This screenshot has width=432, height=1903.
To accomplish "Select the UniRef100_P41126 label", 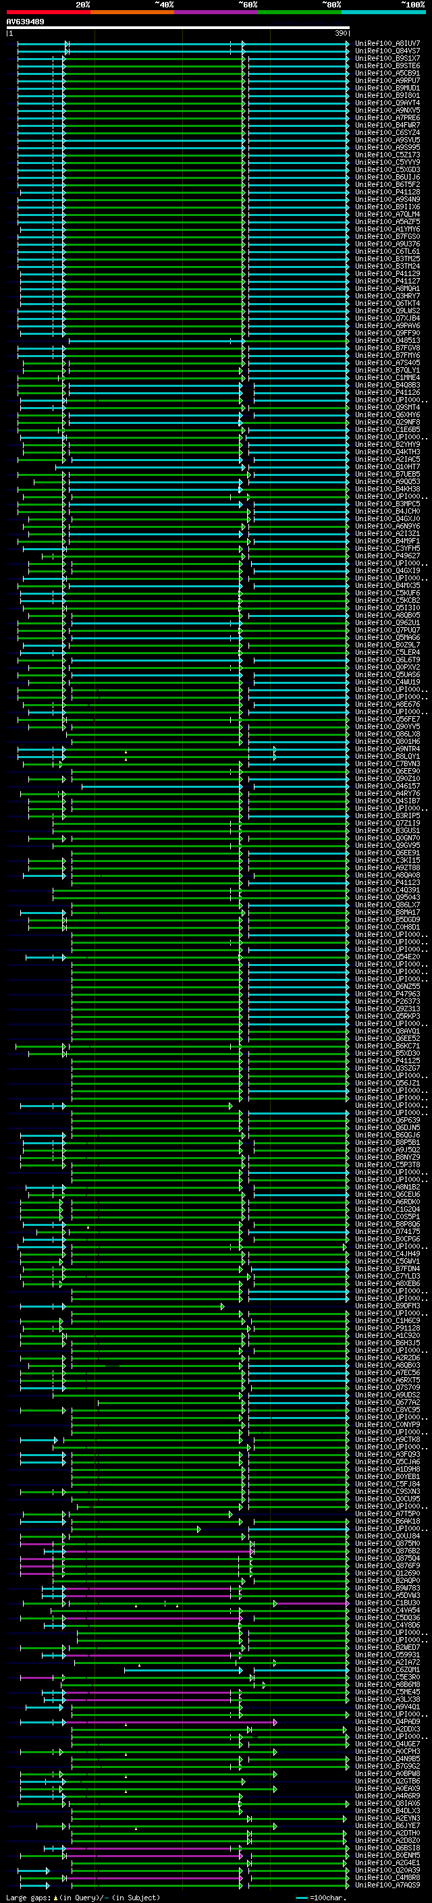I will tap(387, 393).
